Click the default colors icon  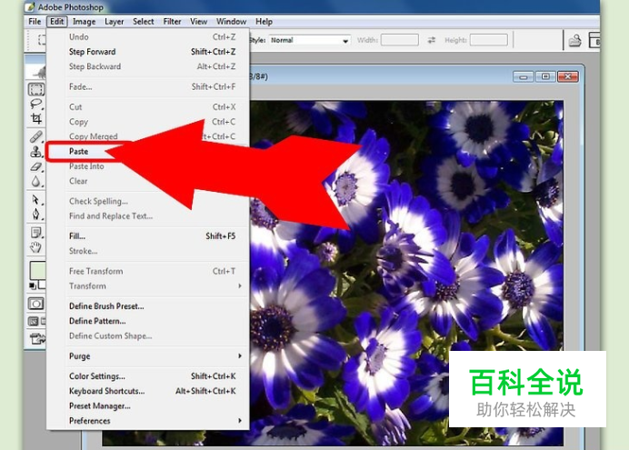tap(33, 285)
